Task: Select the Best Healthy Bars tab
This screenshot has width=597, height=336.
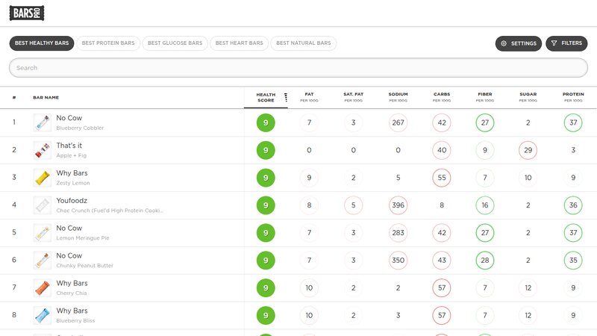Action: pyautogui.click(x=42, y=43)
